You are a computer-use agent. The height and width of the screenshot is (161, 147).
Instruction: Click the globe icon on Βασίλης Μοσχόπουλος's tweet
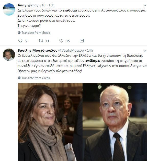19,78
